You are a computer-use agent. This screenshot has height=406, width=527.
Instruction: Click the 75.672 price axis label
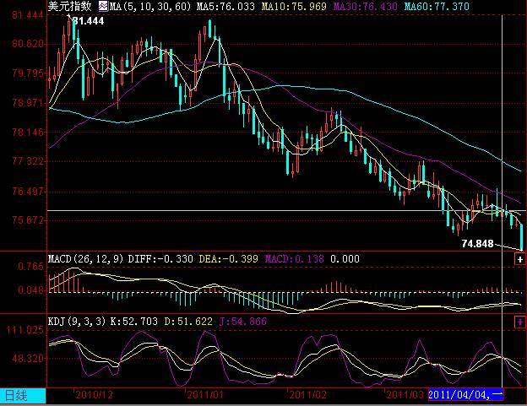click(28, 220)
